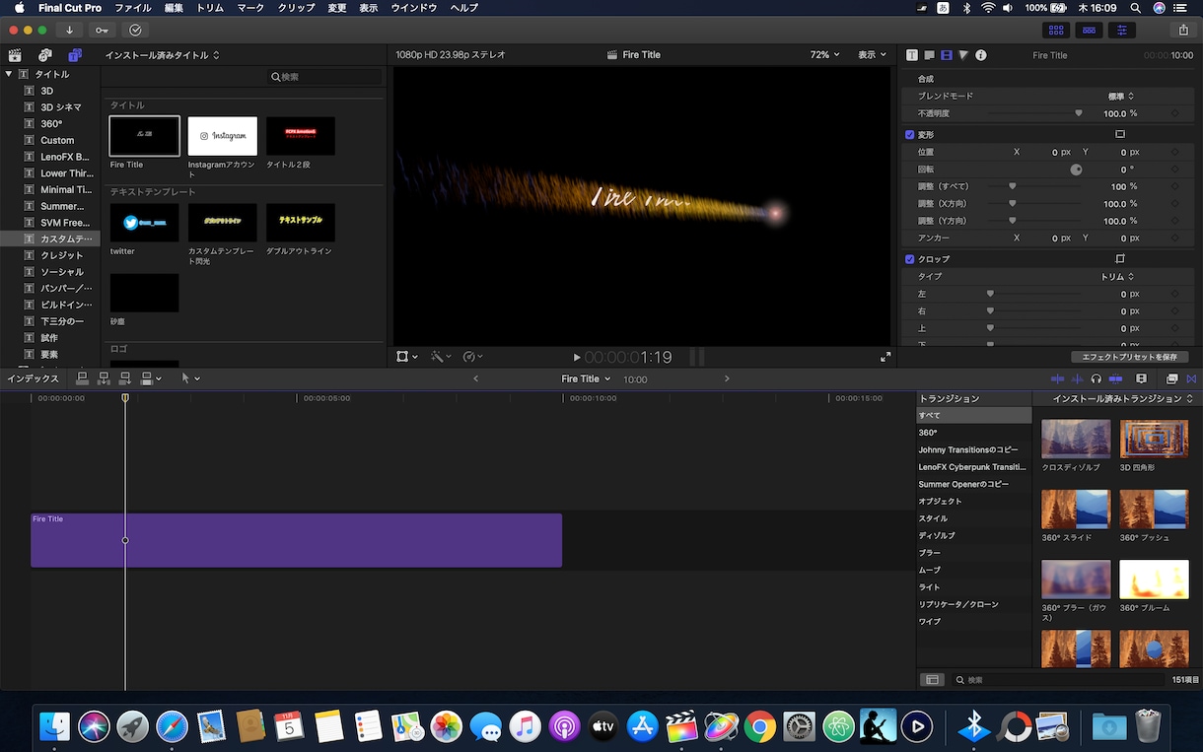Toggle timeline skimming button
The width and height of the screenshot is (1203, 752).
(x=1058, y=378)
